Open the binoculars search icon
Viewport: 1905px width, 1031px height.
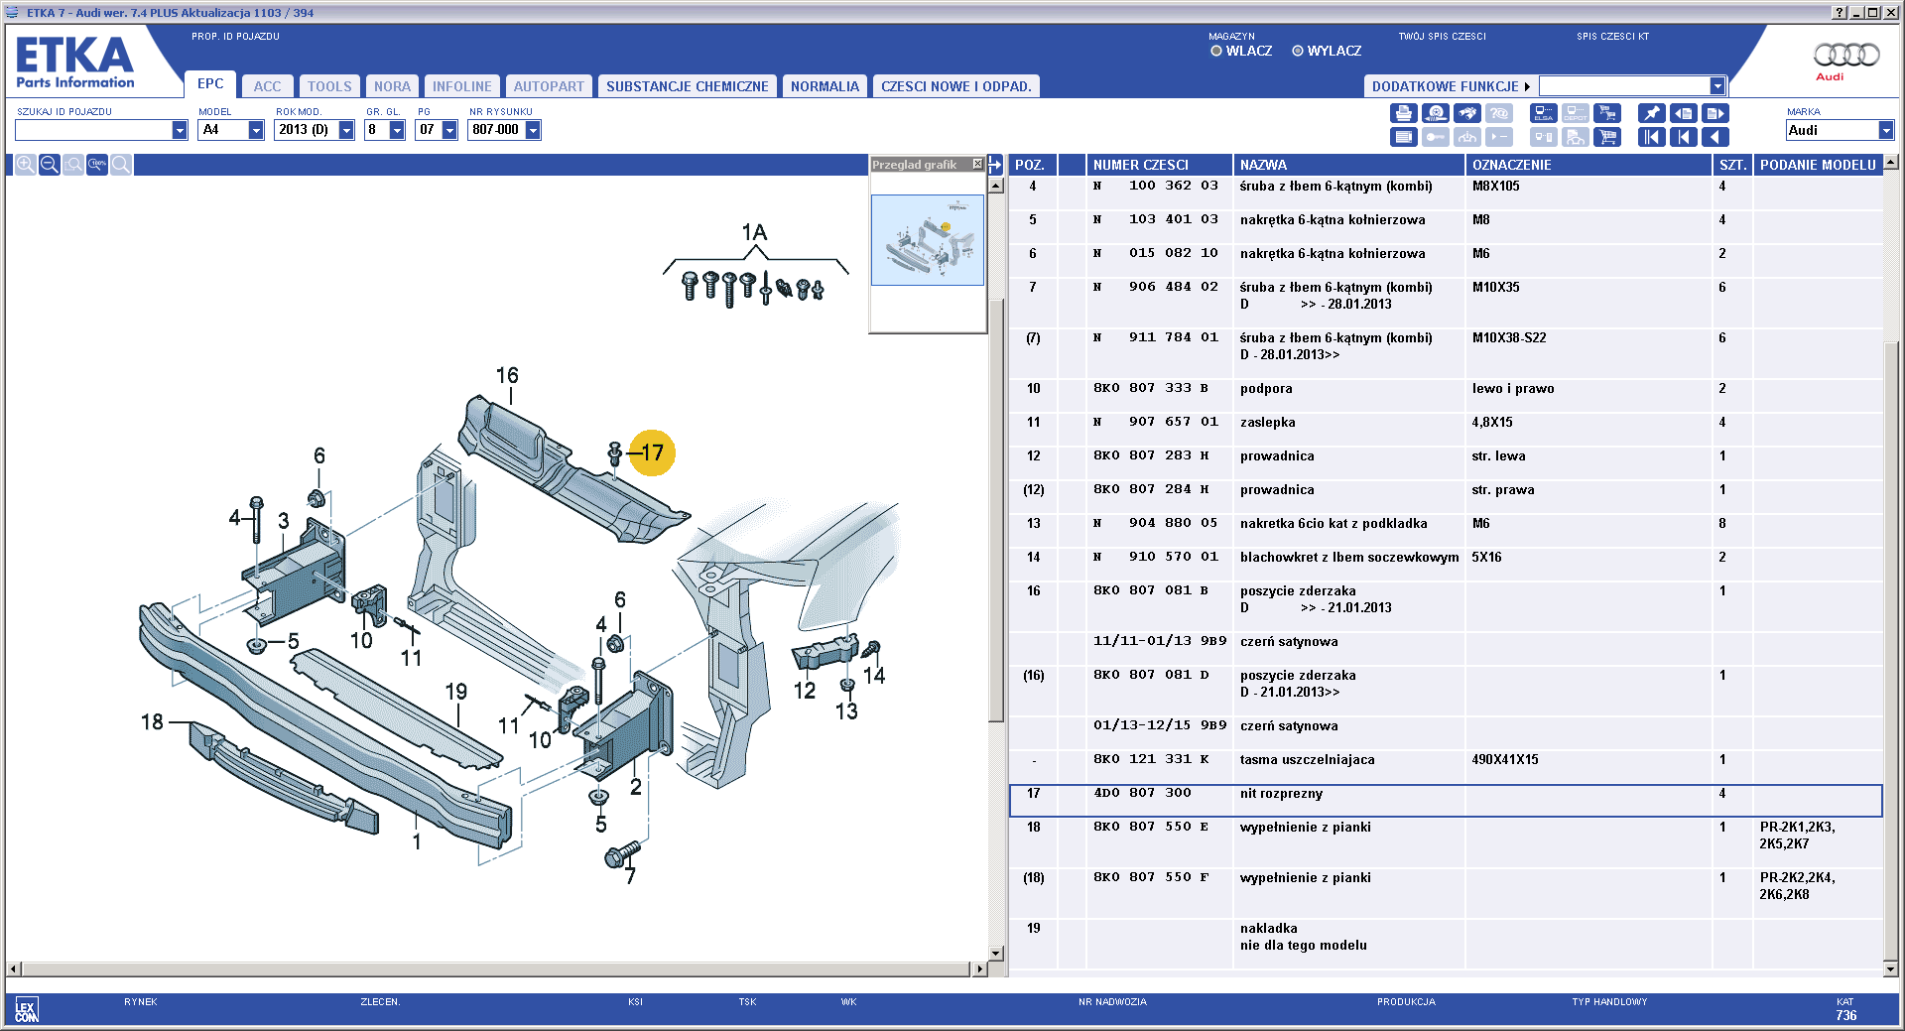click(x=1467, y=113)
